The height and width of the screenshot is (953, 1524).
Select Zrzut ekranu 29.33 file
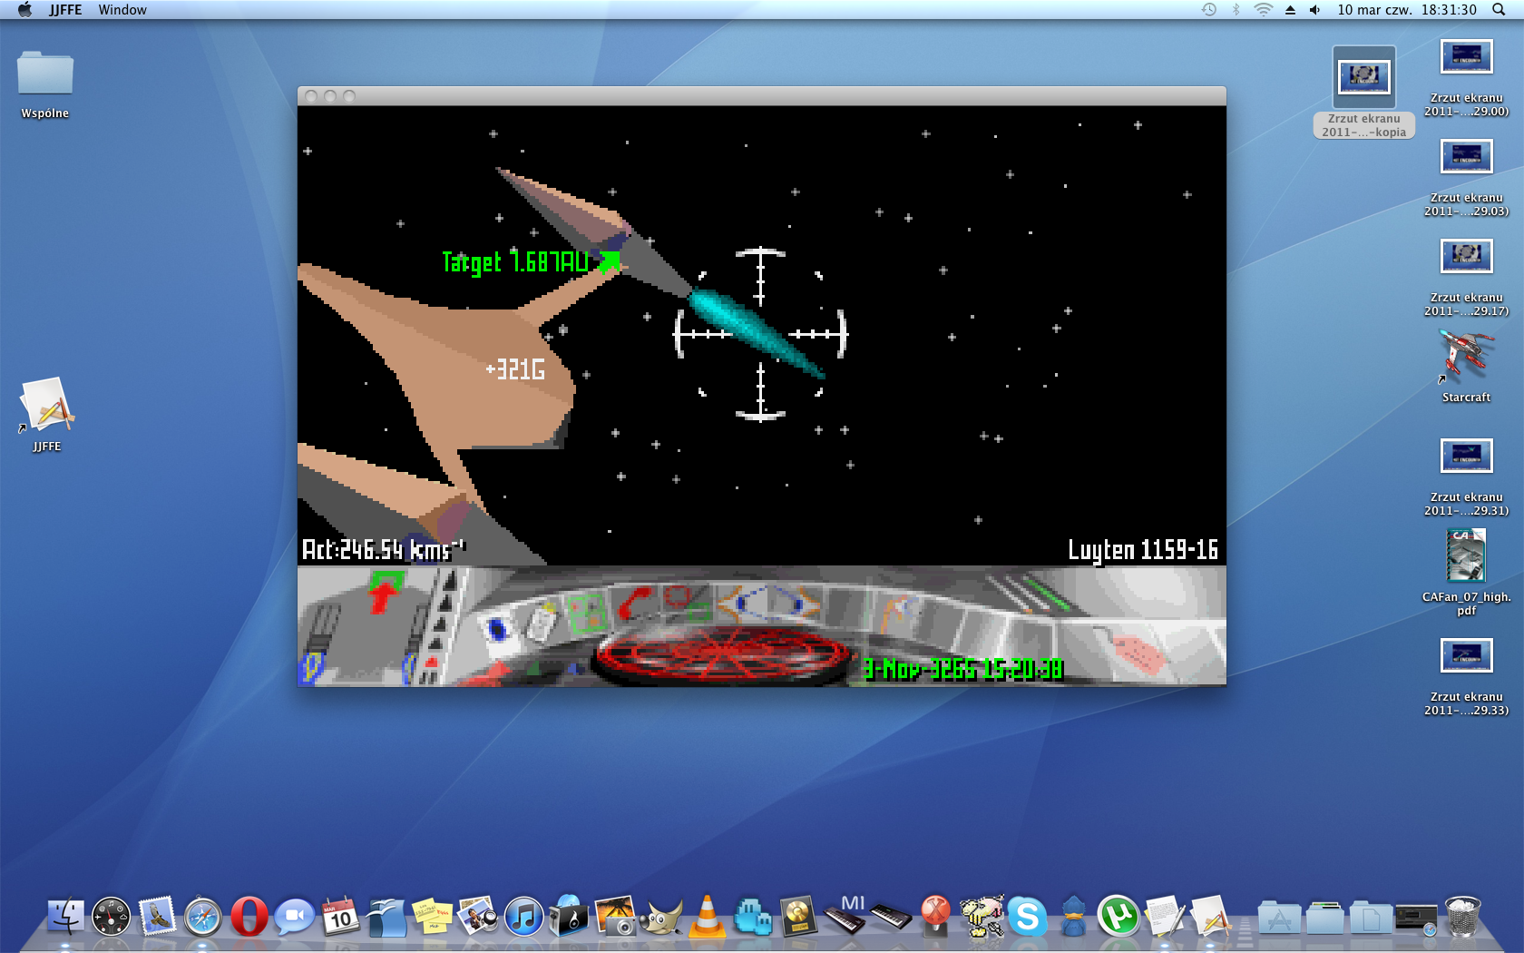point(1466,677)
